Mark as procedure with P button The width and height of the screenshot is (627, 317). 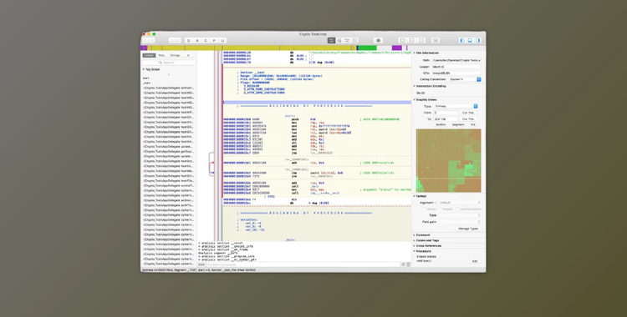(214, 40)
